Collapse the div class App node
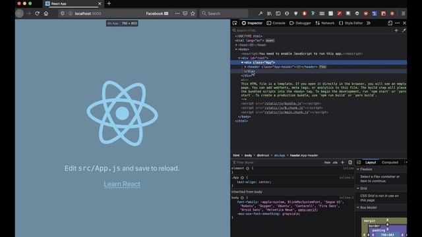 coord(242,63)
